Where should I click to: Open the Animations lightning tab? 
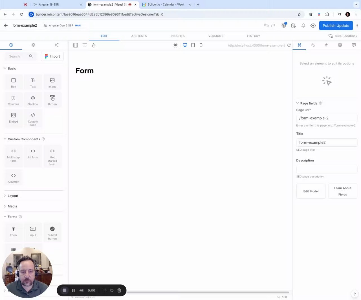point(326,45)
